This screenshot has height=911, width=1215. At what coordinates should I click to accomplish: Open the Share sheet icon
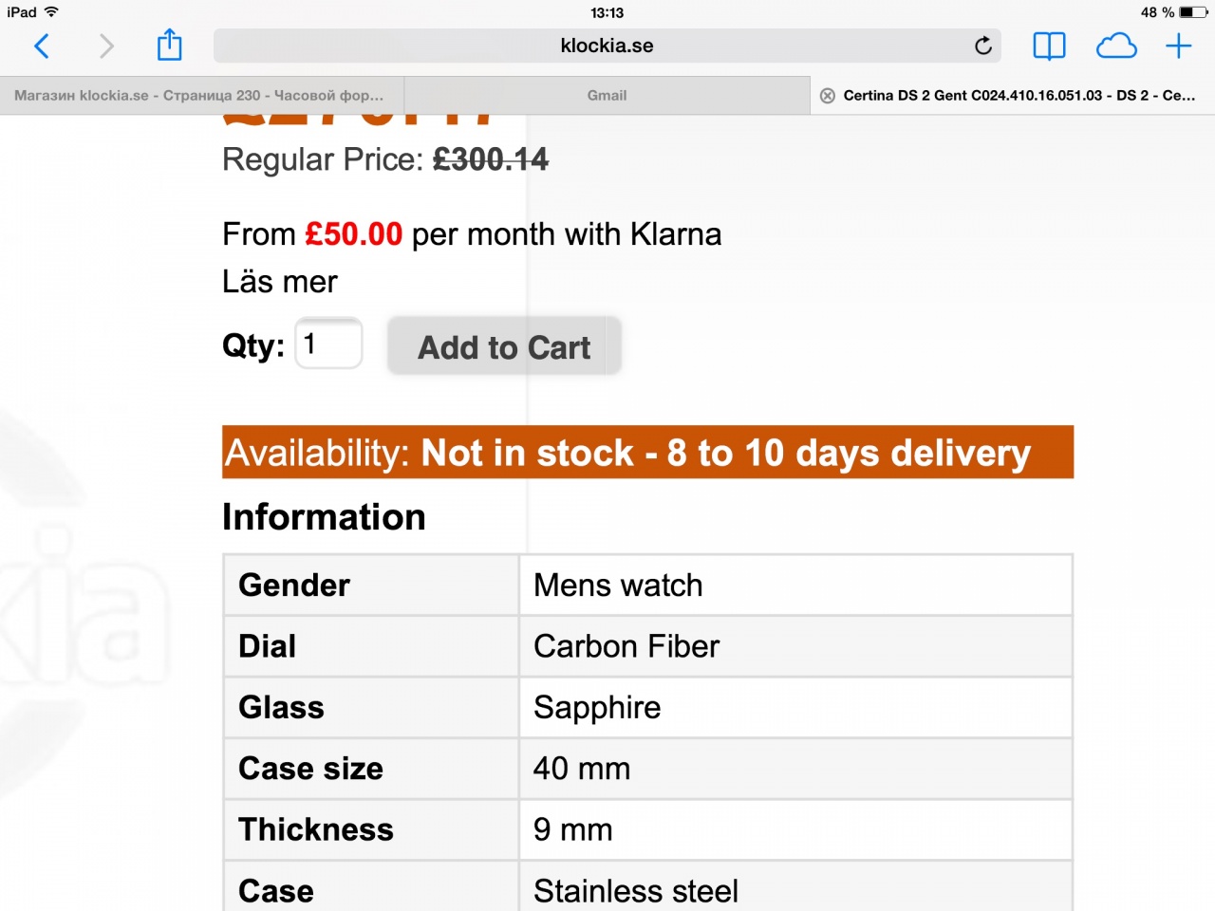click(169, 45)
